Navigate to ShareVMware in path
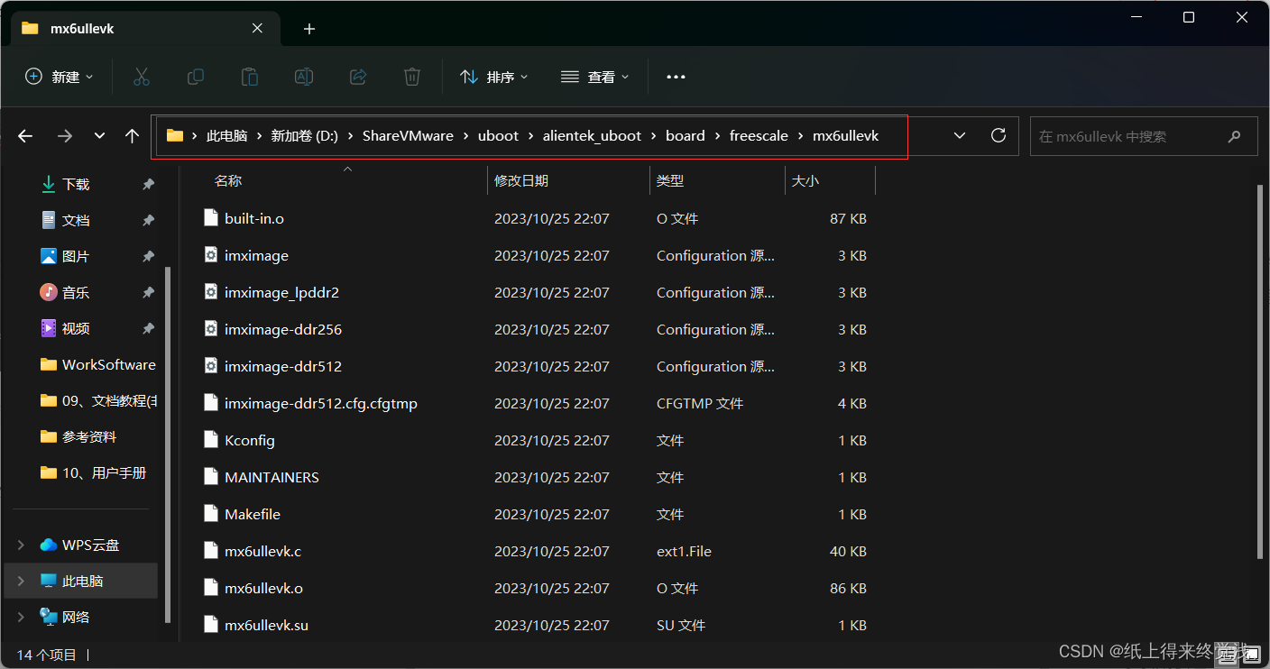Screen dimensions: 1270x669 coord(408,136)
